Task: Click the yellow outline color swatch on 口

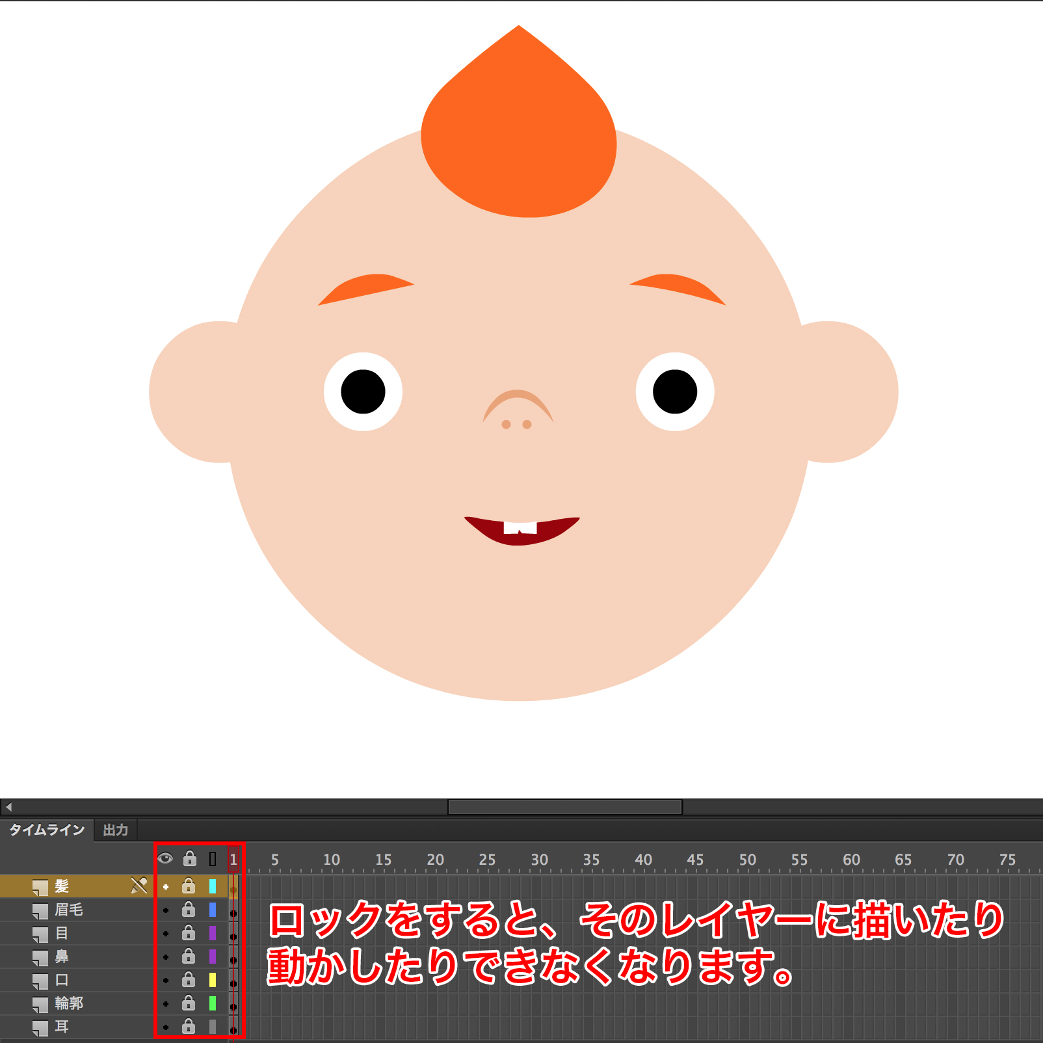Action: coord(213,980)
